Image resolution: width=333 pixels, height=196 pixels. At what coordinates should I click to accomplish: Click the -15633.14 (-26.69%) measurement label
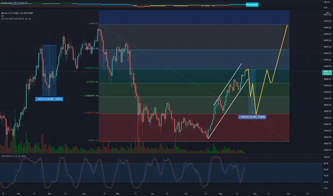pos(49,99)
